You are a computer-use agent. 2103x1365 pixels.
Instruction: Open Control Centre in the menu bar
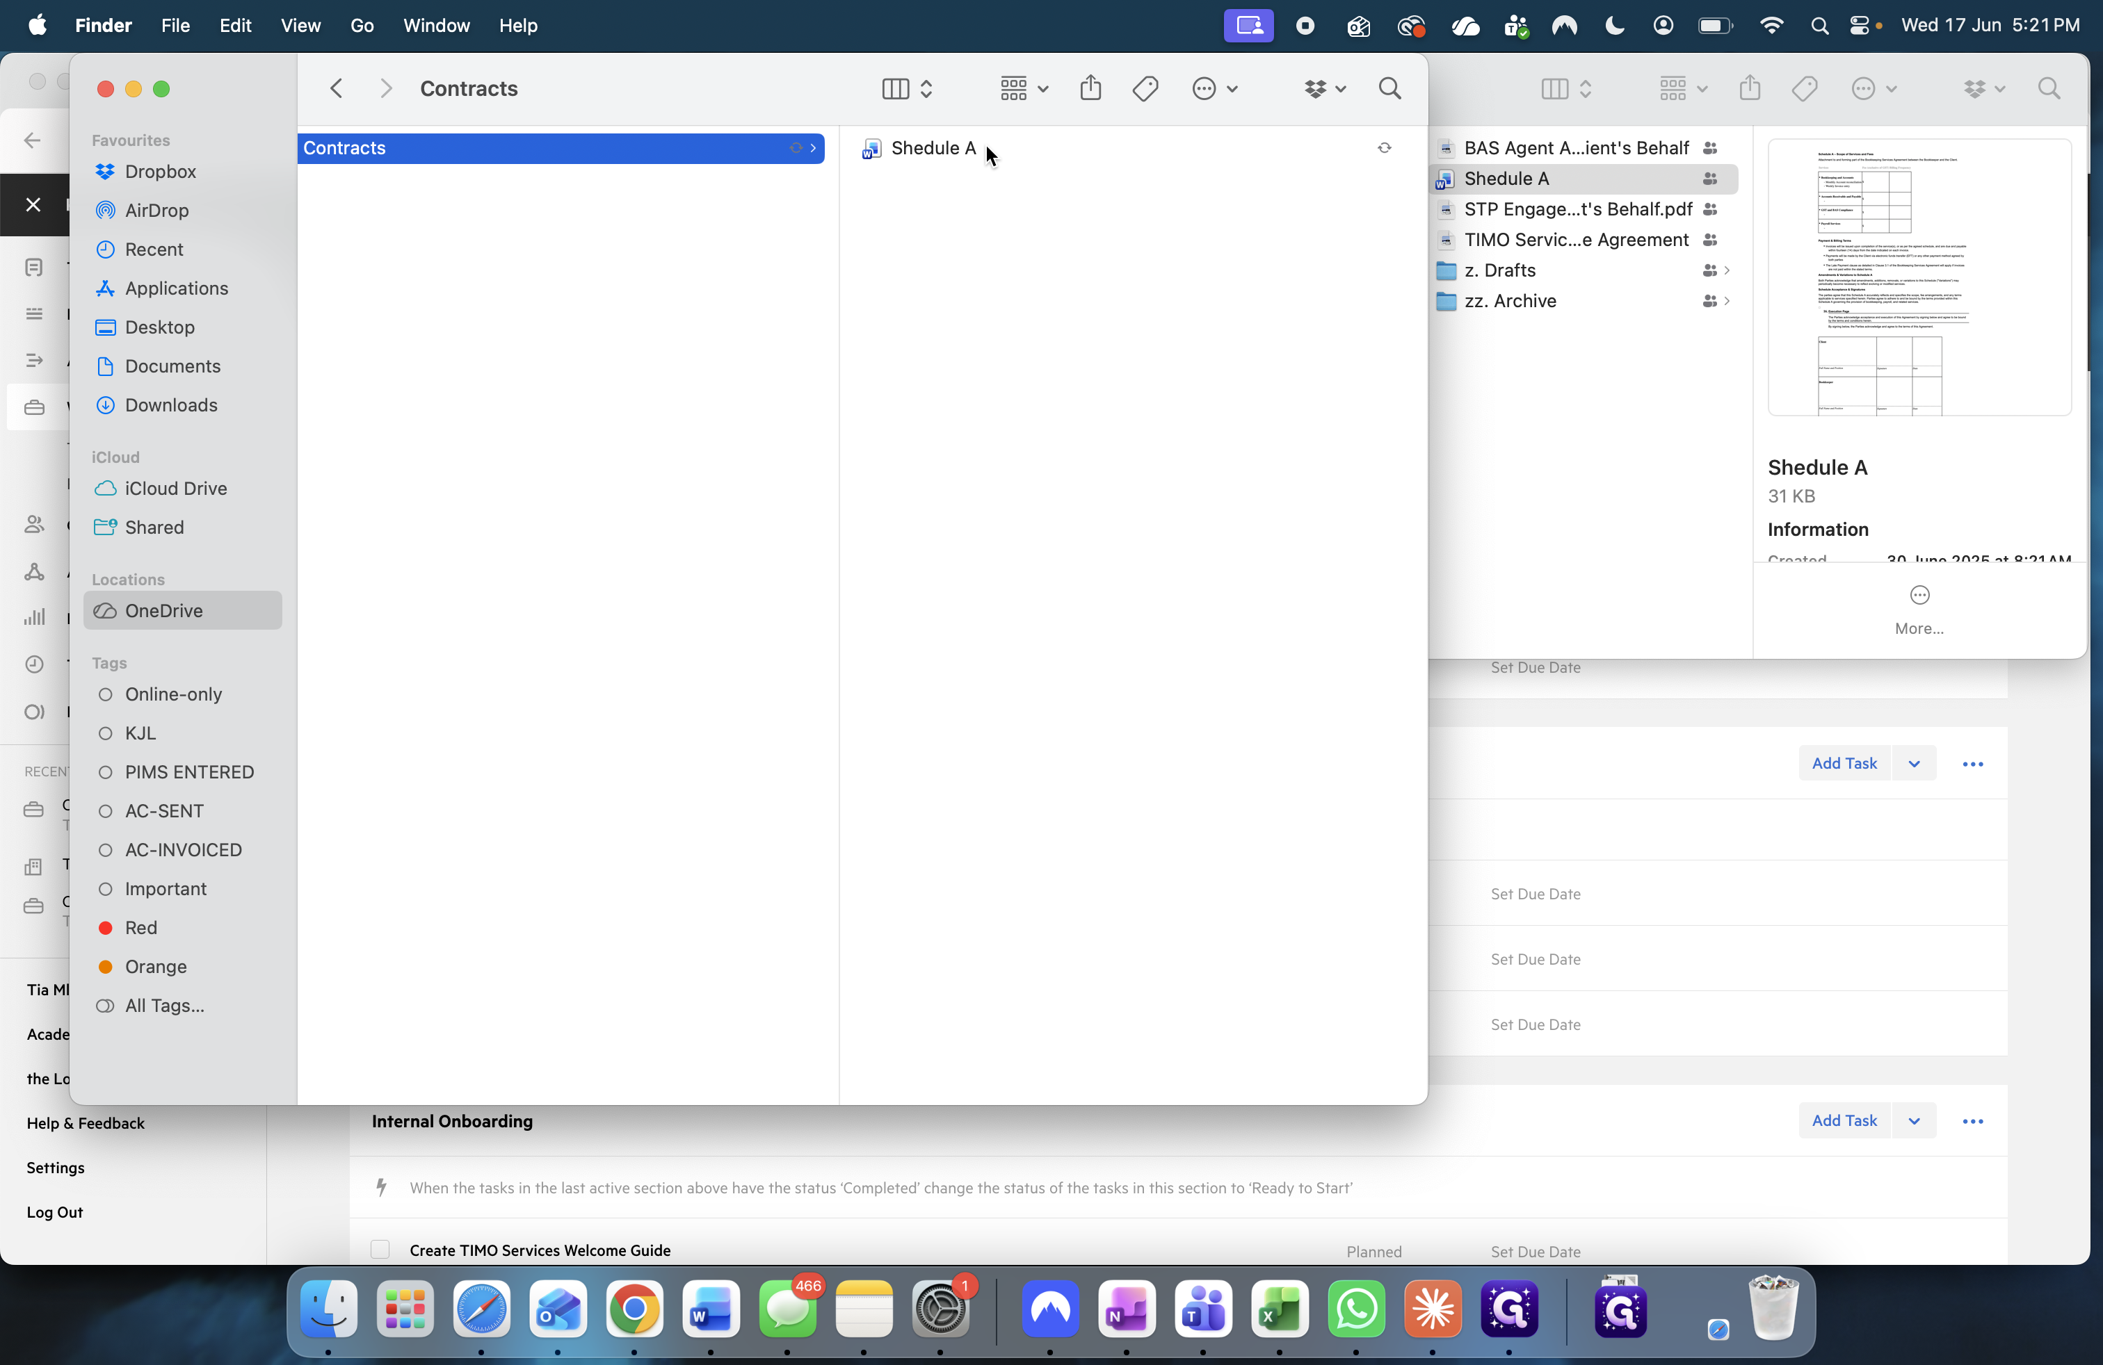pos(1860,26)
